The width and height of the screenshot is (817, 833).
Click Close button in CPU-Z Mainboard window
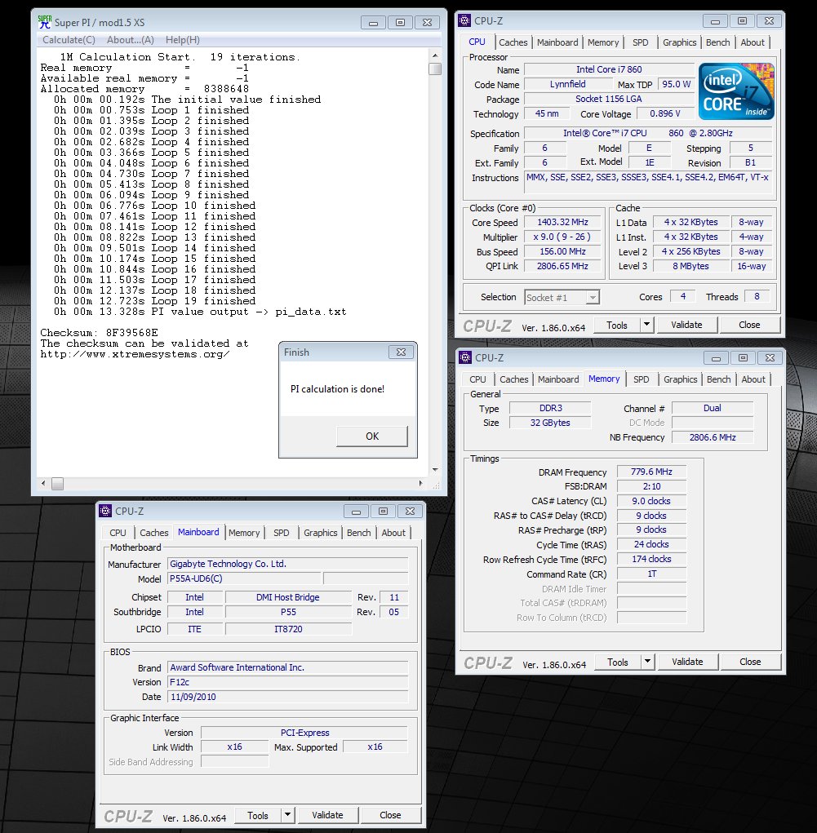point(390,815)
